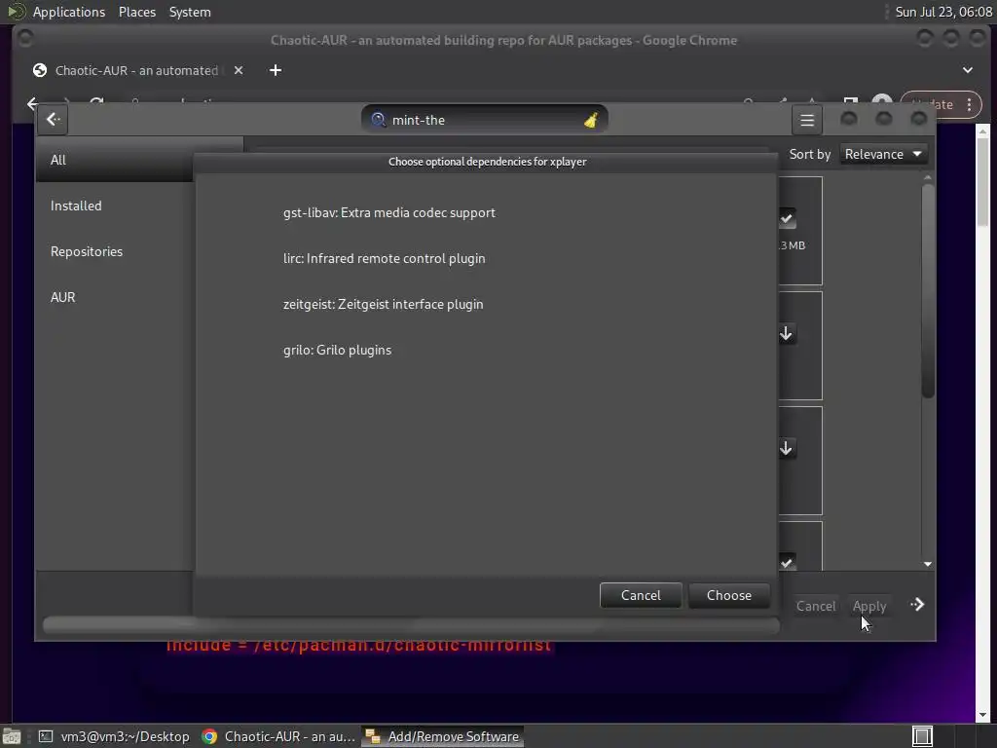
Task: Toggle the installed checkmark on the first package
Action: click(x=787, y=219)
